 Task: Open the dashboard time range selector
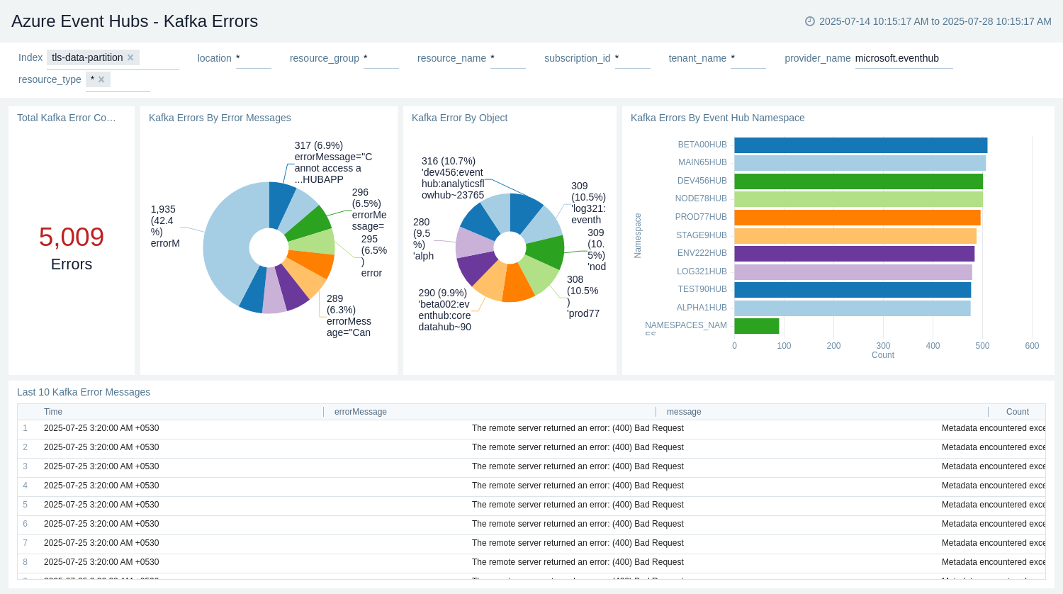pos(928,21)
